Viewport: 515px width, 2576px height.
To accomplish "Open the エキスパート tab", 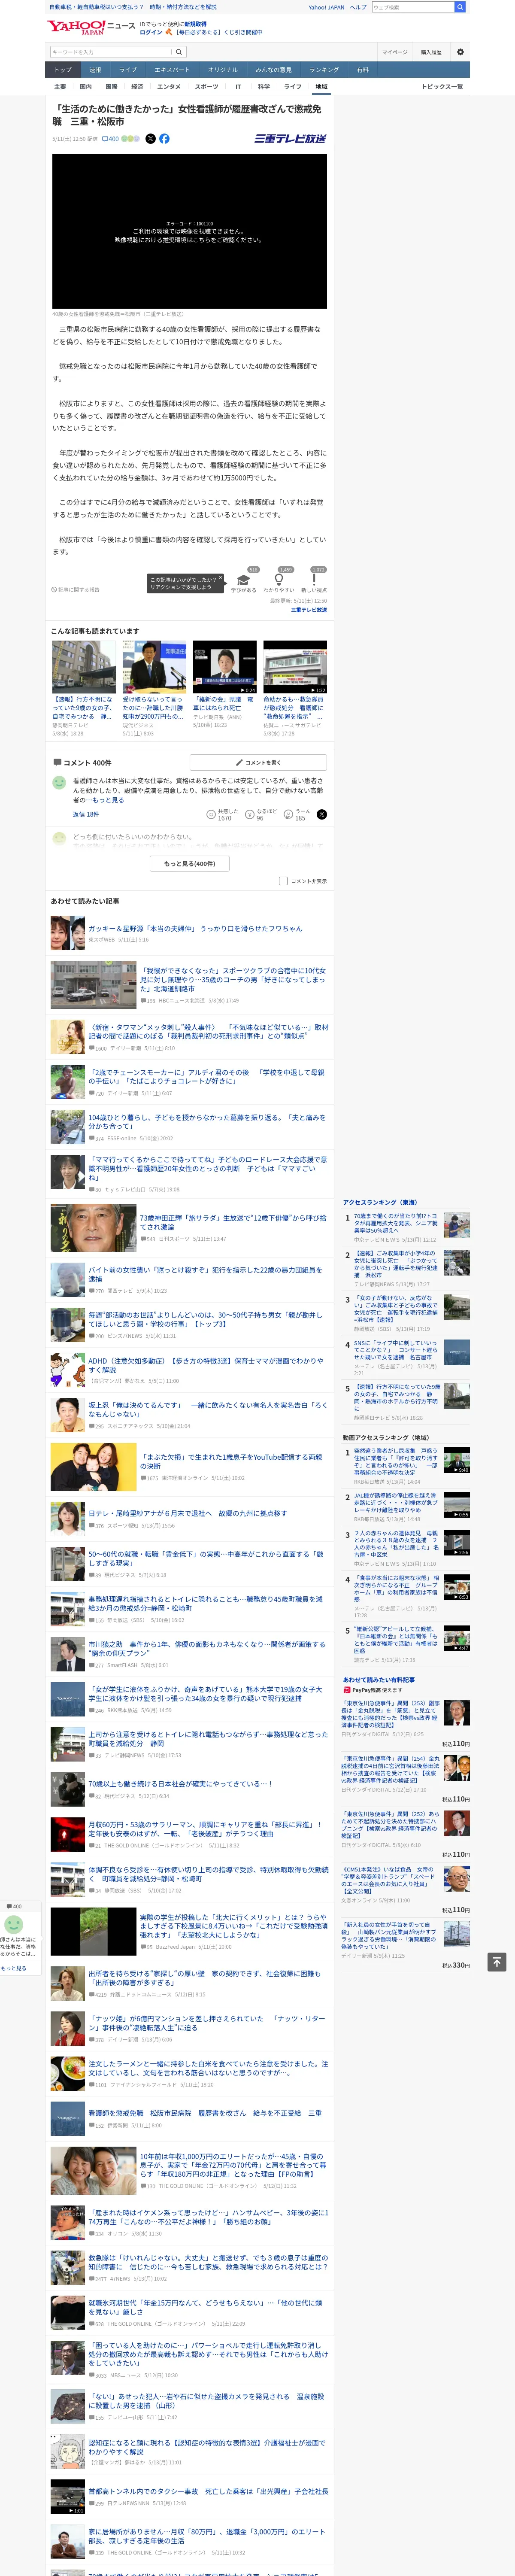I will [x=172, y=70].
